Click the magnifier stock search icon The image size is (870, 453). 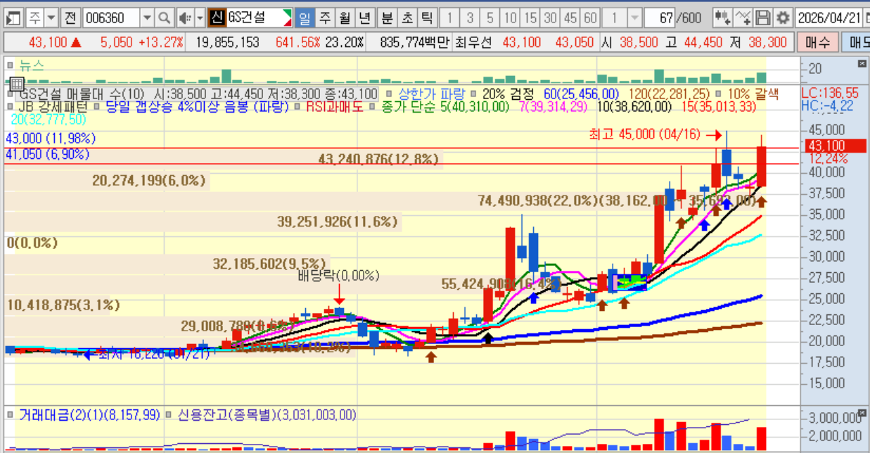point(164,17)
